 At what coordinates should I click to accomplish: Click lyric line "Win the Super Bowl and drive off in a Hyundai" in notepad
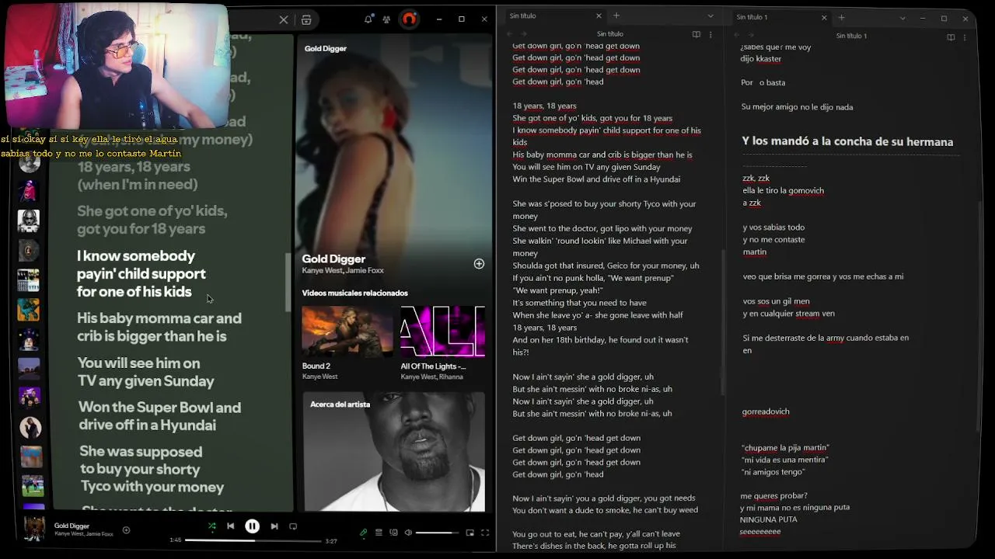point(596,179)
